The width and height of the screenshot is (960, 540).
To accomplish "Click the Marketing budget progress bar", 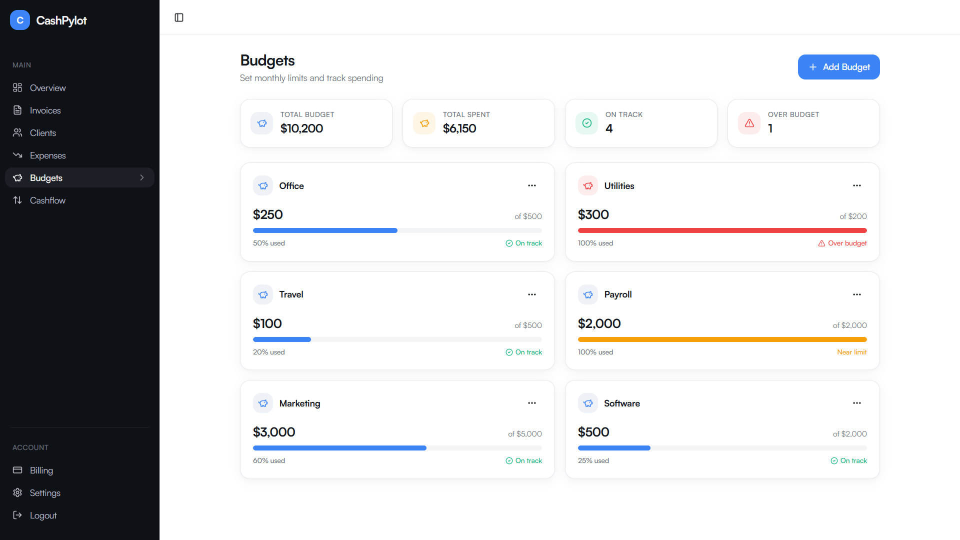I will tap(397, 448).
